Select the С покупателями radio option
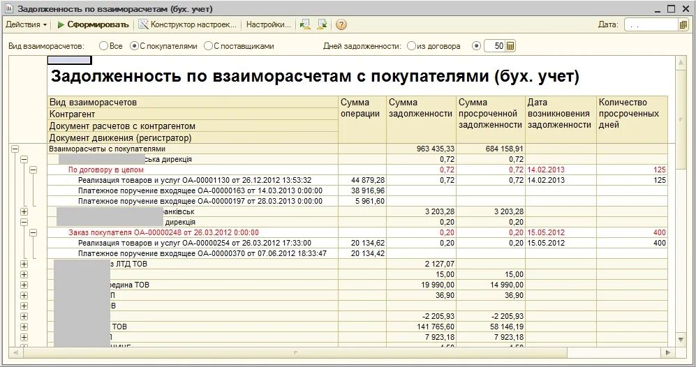This screenshot has height=367, width=696. tap(135, 46)
